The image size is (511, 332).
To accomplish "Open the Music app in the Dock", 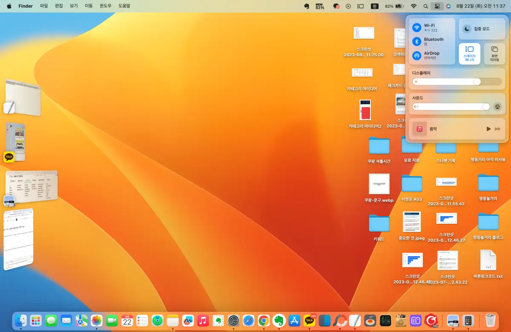I will (x=203, y=321).
